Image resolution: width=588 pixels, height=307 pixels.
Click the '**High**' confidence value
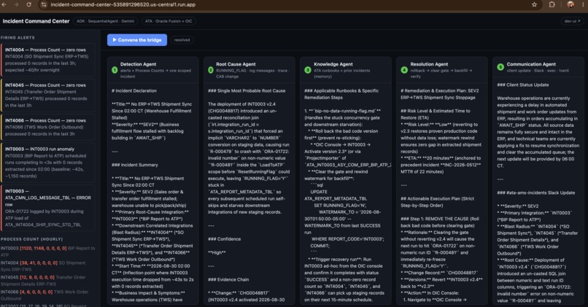(x=217, y=252)
